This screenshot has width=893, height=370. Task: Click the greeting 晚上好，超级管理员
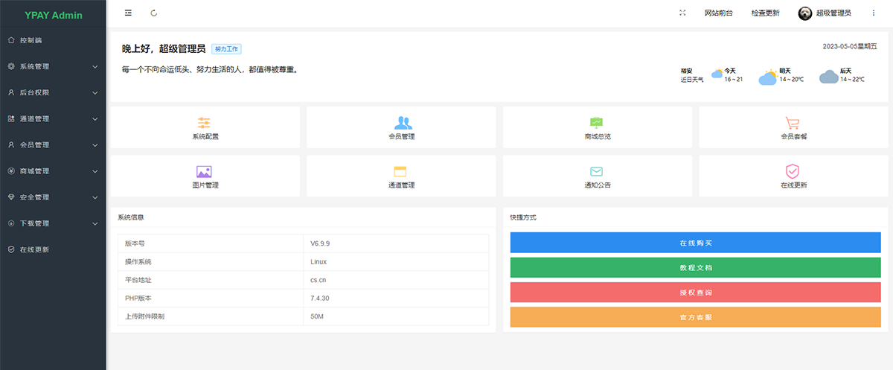coord(163,49)
